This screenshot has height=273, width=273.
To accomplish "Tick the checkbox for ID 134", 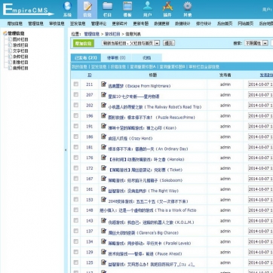I will click(76, 241).
